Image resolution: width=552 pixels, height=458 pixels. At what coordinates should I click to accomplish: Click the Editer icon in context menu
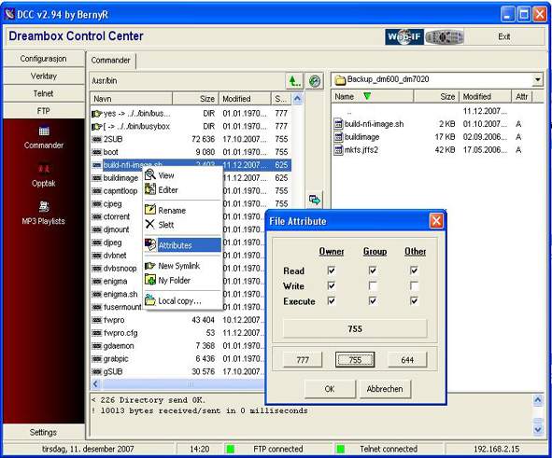[x=150, y=189]
